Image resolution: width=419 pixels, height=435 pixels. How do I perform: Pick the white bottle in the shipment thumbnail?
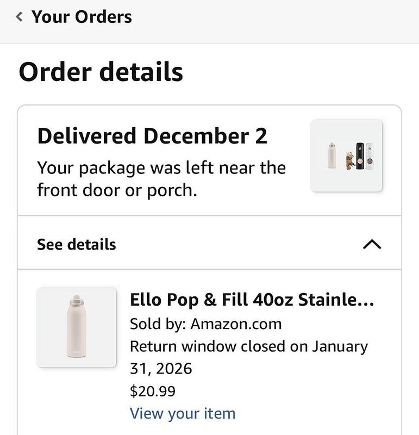(332, 156)
